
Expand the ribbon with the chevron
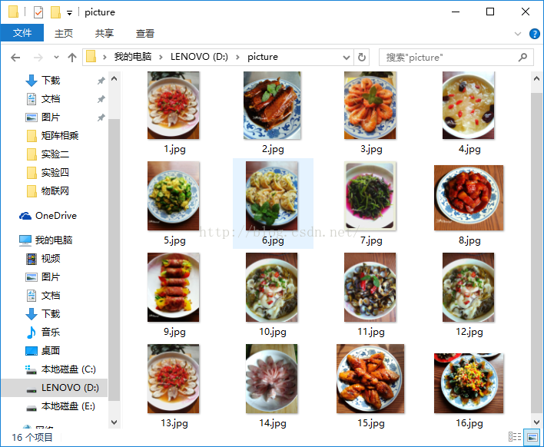(518, 34)
